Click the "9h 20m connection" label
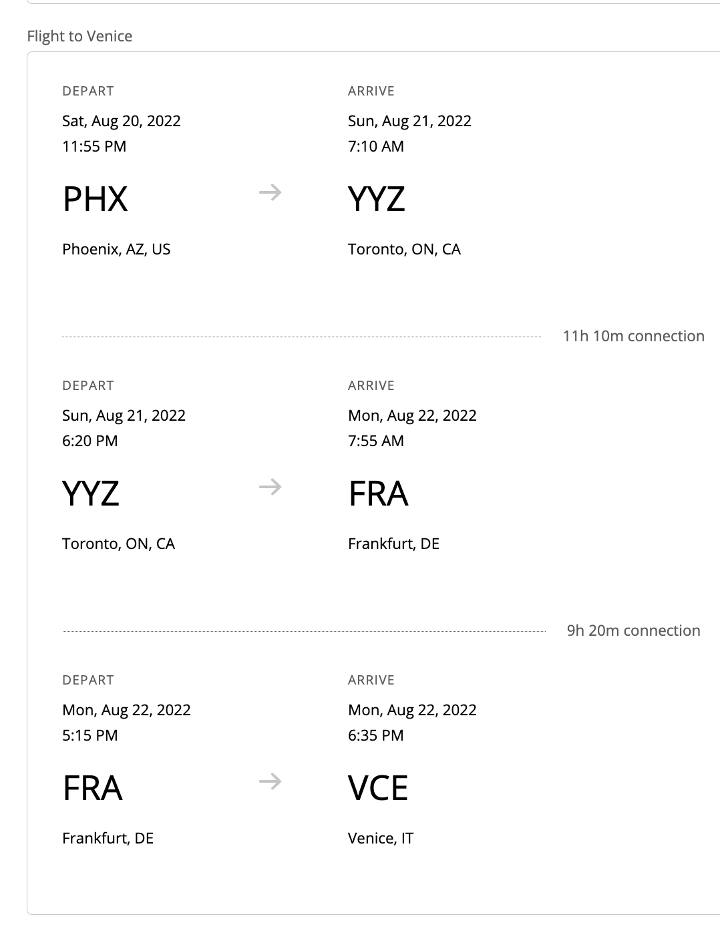This screenshot has height=939, width=720. click(x=633, y=630)
